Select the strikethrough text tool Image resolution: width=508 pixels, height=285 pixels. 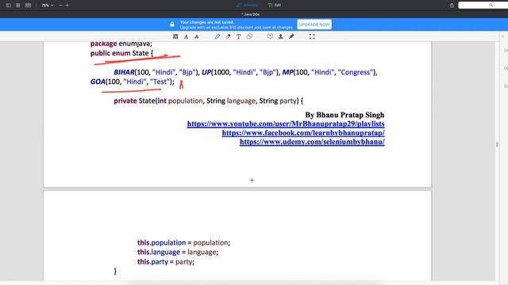coord(196,36)
